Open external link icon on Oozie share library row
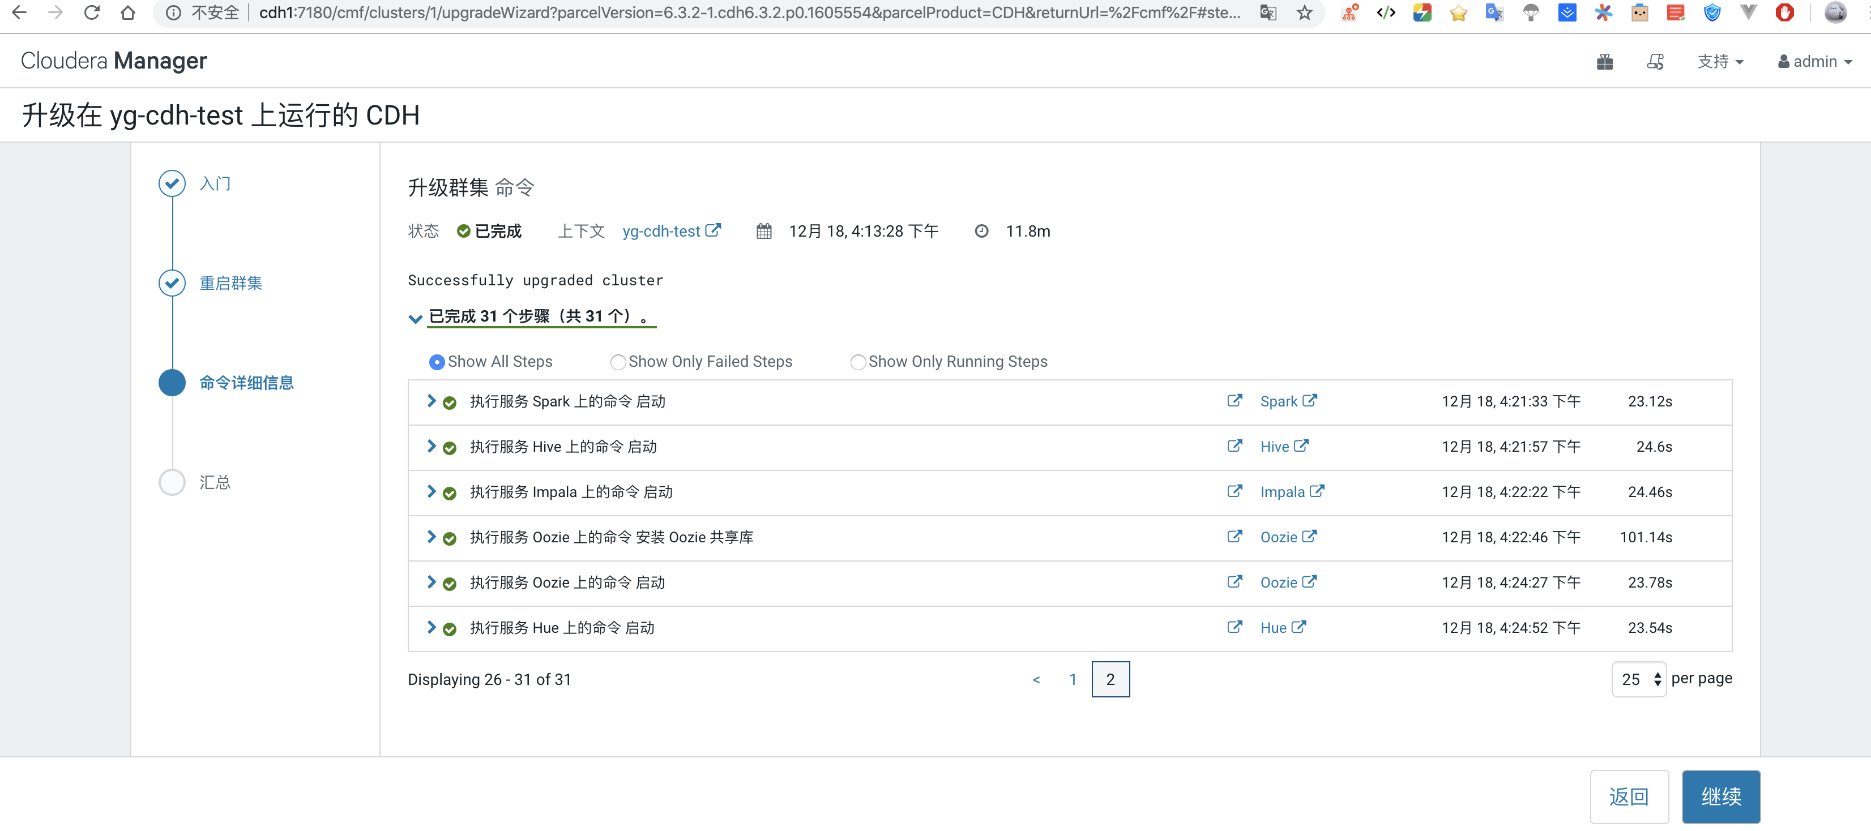Image resolution: width=1871 pixels, height=831 pixels. 1234,536
